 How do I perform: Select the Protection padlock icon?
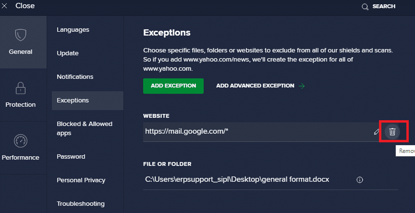point(21,88)
